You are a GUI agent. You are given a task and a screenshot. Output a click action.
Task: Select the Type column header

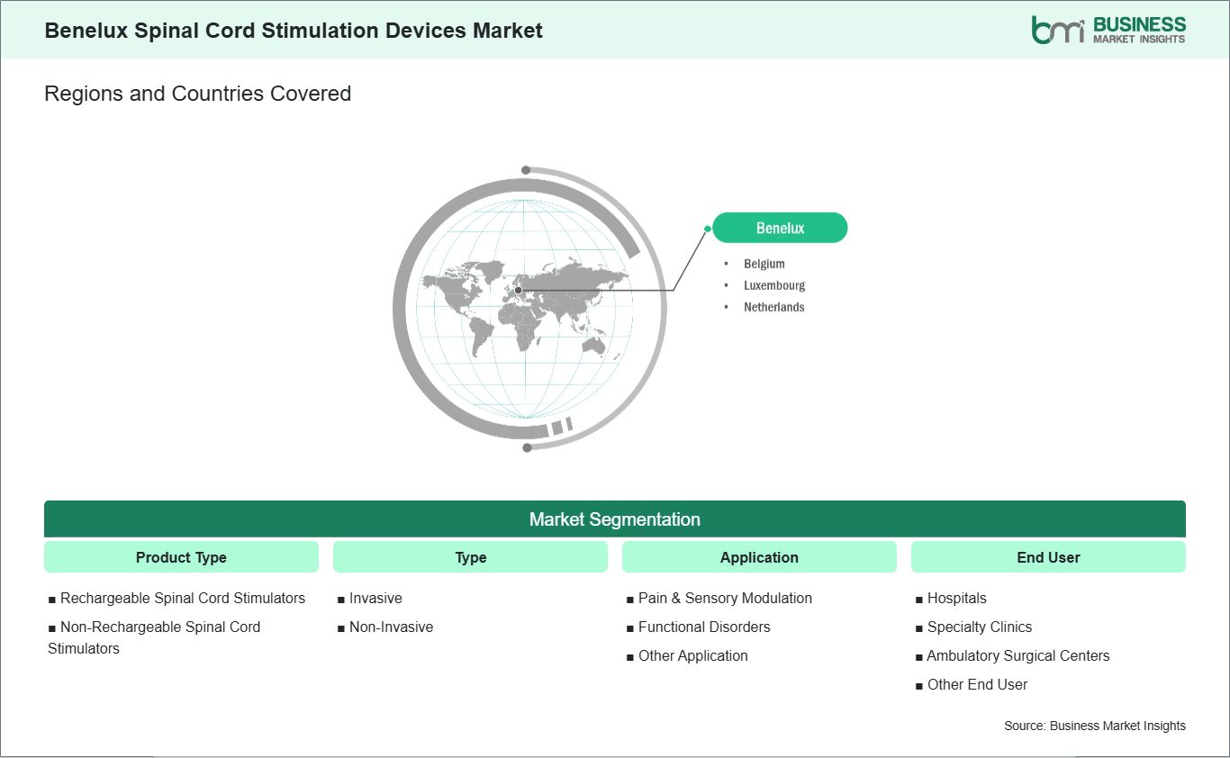click(470, 557)
